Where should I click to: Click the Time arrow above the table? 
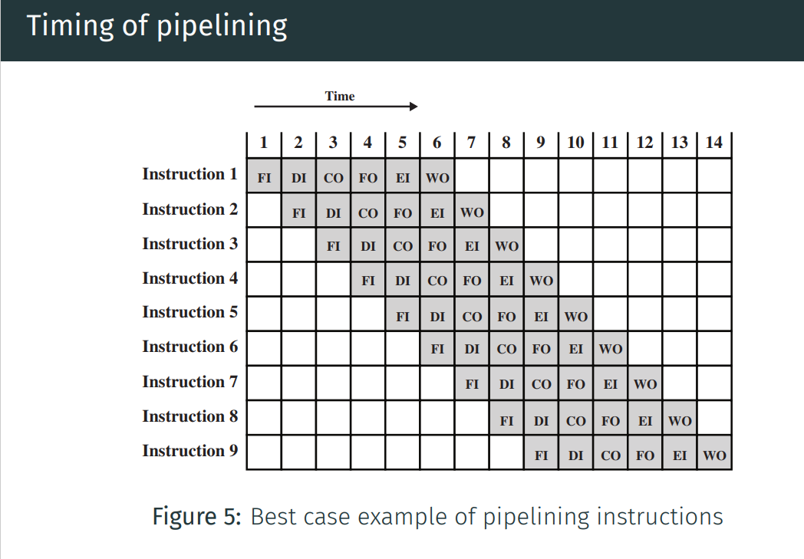[x=335, y=107]
